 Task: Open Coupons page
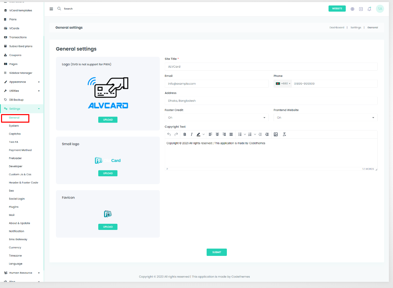[15, 55]
